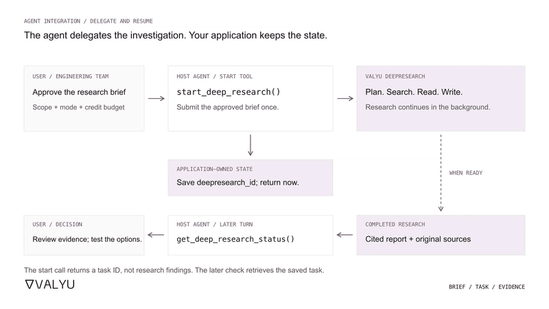Click 'USER / DECISION' label
Viewport: 549px width, 309px height.
point(57,225)
